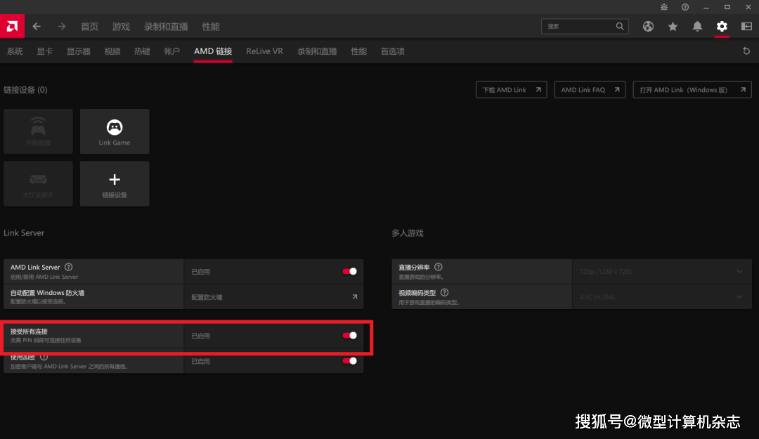Click 下载 AMD Link button
Viewport: 759px width, 439px height.
coord(511,89)
